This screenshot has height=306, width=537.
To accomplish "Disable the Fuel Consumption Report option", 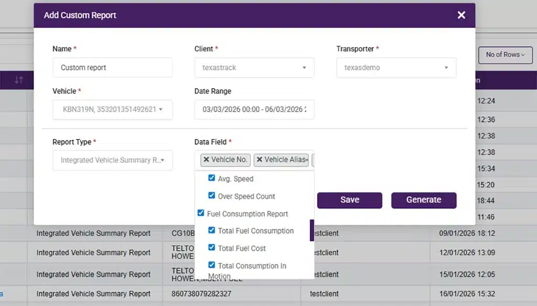I will coord(200,213).
